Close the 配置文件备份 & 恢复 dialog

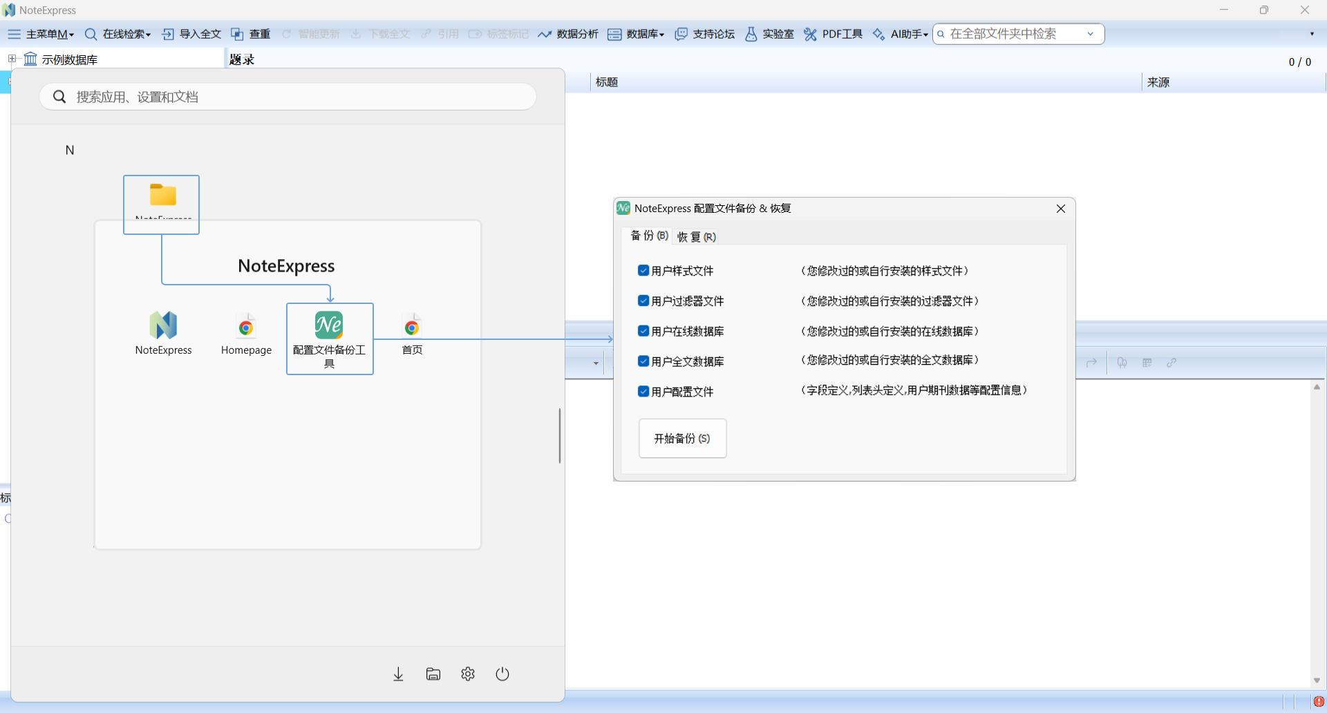pos(1061,209)
